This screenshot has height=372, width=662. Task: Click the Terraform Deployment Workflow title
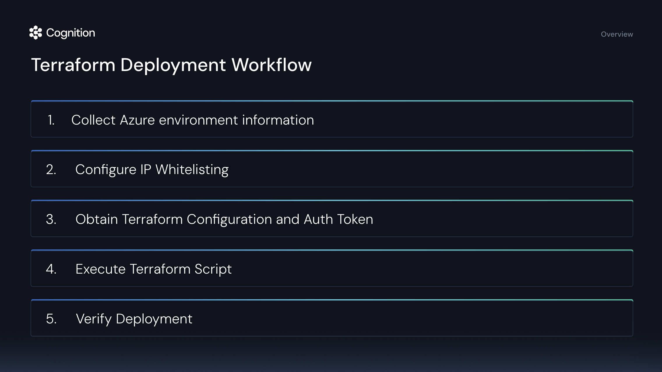(x=171, y=65)
